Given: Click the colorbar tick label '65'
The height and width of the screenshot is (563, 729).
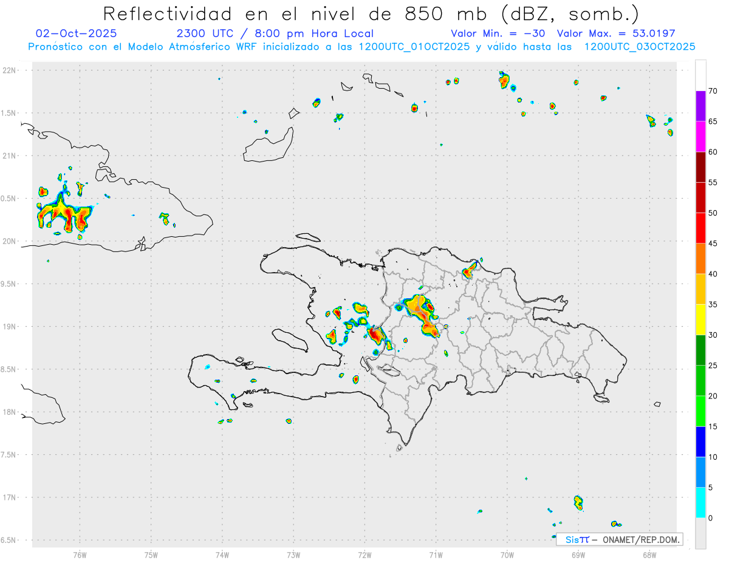Looking at the screenshot, I should pos(713,121).
